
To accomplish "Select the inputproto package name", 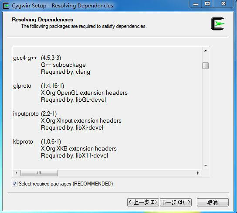I will coord(26,114).
